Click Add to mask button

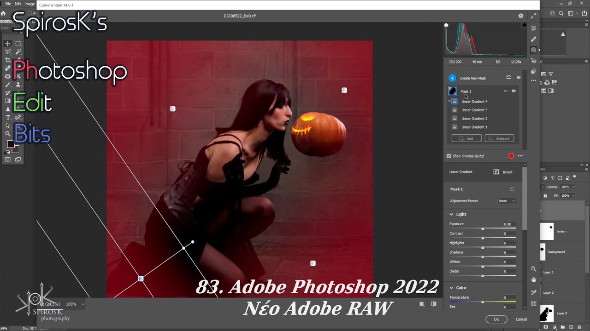[466, 138]
